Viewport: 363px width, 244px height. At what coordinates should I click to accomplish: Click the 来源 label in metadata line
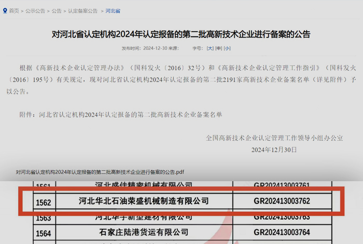(174, 48)
